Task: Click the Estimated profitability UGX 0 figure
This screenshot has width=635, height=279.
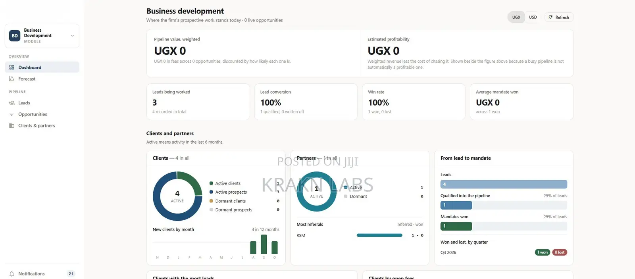Action: pos(383,51)
